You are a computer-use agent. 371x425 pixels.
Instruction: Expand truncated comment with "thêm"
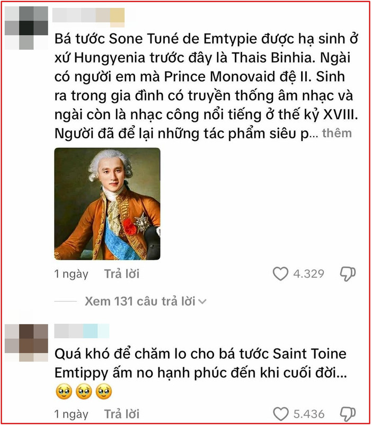point(337,133)
